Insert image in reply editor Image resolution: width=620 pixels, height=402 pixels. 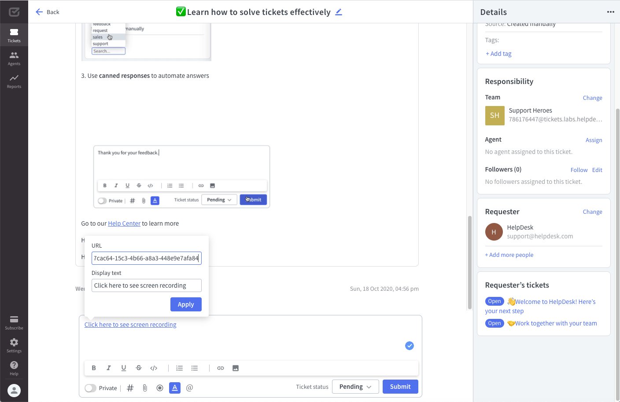(x=236, y=368)
